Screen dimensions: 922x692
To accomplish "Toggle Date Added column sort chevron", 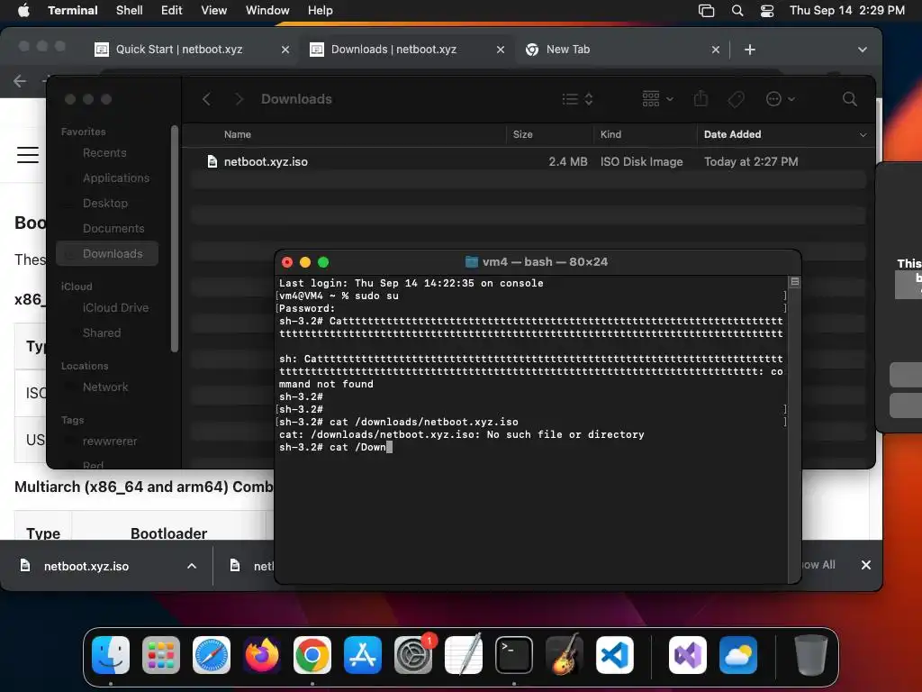I will [x=863, y=135].
